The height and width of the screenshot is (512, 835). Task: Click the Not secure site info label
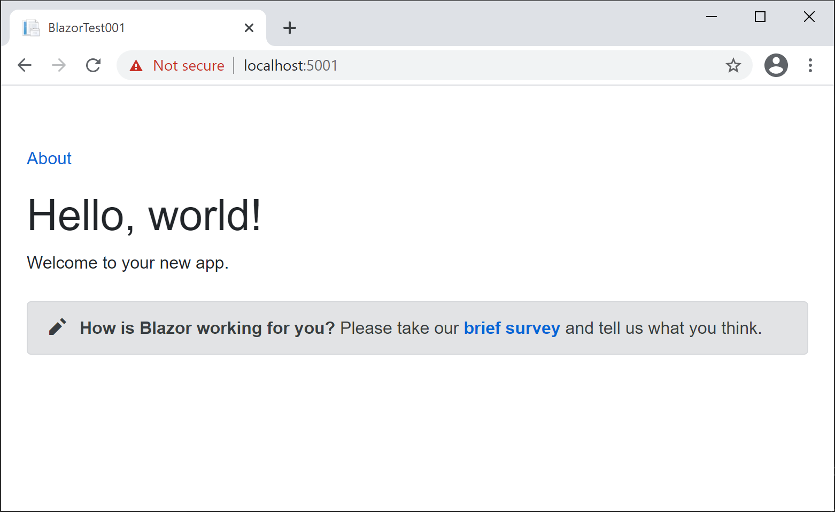tap(189, 65)
